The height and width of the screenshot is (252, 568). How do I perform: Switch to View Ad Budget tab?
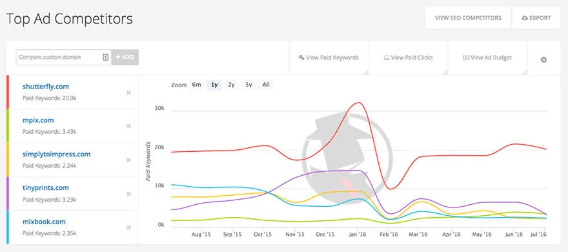tap(487, 58)
